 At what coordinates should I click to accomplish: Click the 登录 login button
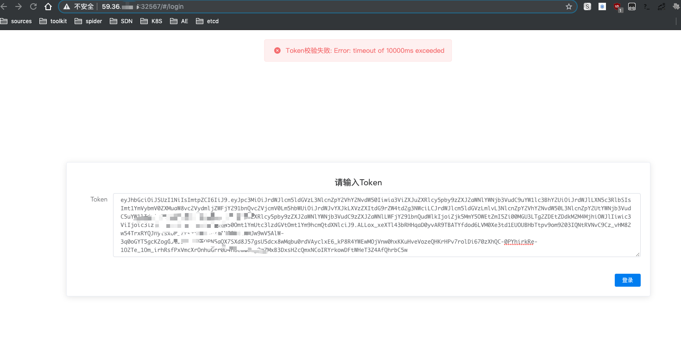pos(627,280)
